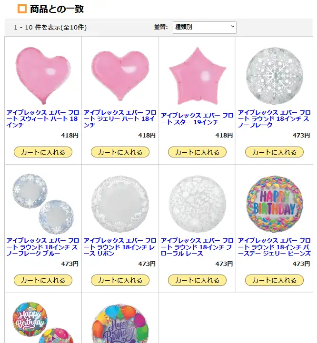Screen dimensions: 317x343
Task: Add Star 19インチ balloon to cart
Action: coord(197,152)
